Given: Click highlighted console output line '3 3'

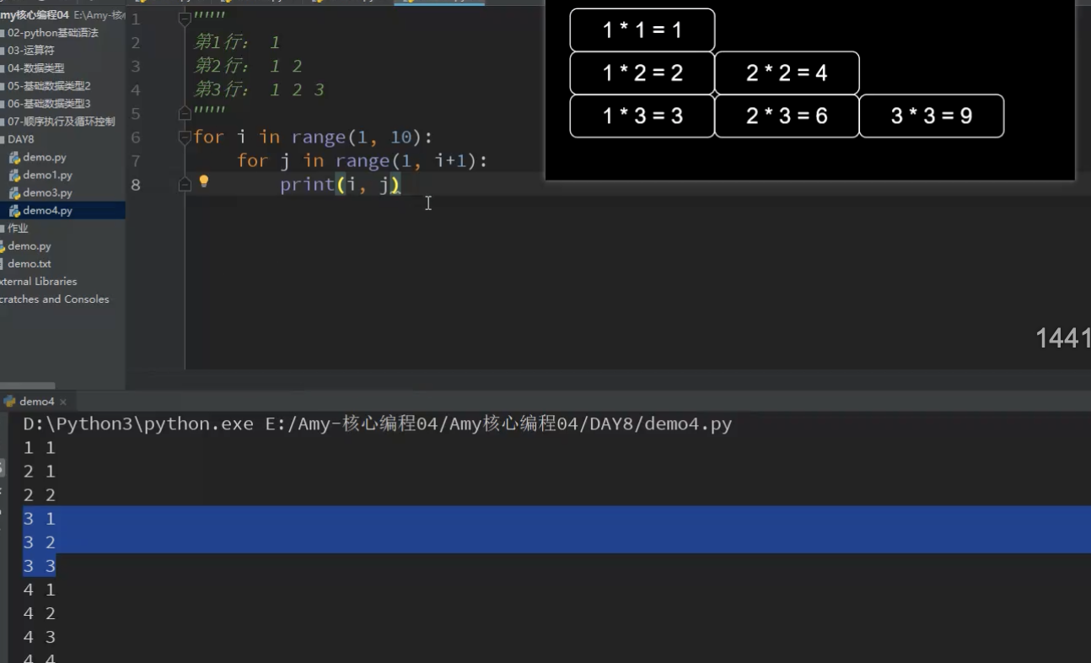Looking at the screenshot, I should [39, 566].
